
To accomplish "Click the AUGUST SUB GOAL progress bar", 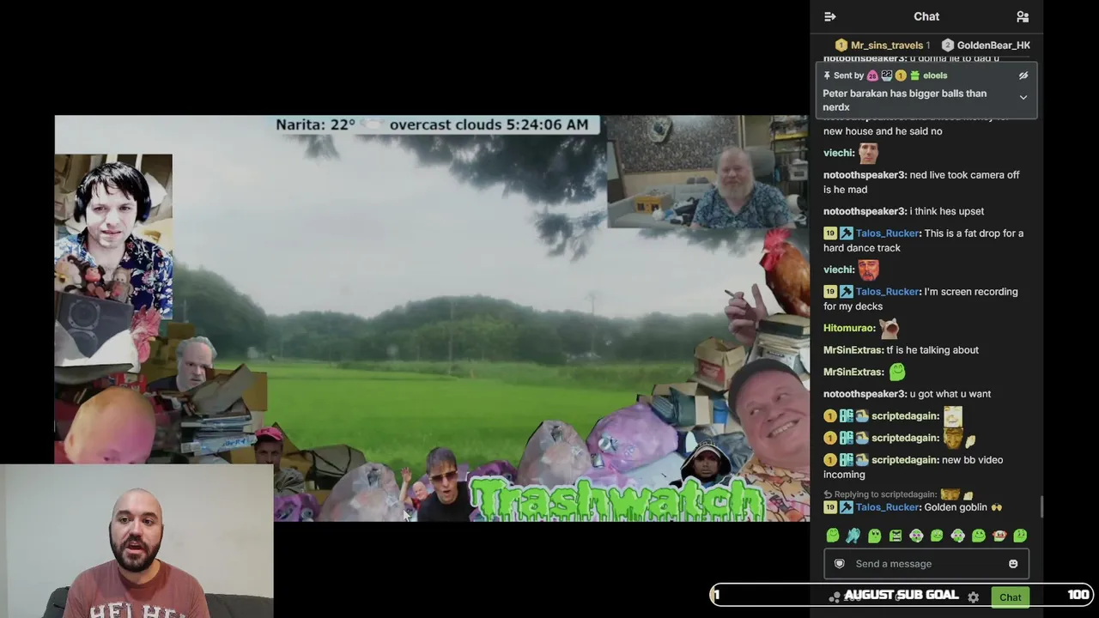I will [901, 595].
